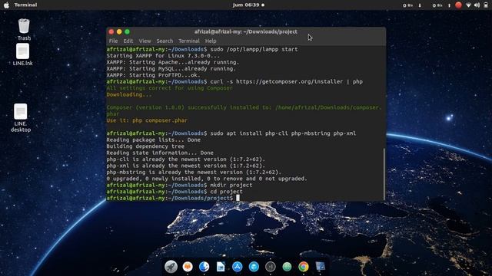Image resolution: width=492 pixels, height=276 pixels.
Task: Open the blue desktop-preview icon in the dock
Action: (x=321, y=267)
